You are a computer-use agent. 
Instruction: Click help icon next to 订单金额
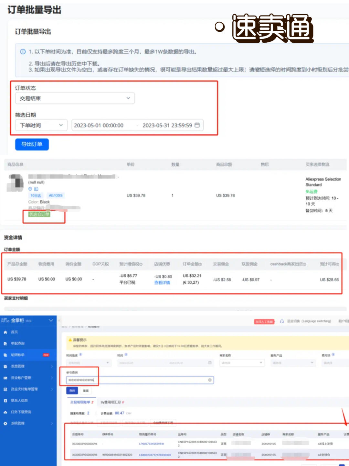(200, 264)
